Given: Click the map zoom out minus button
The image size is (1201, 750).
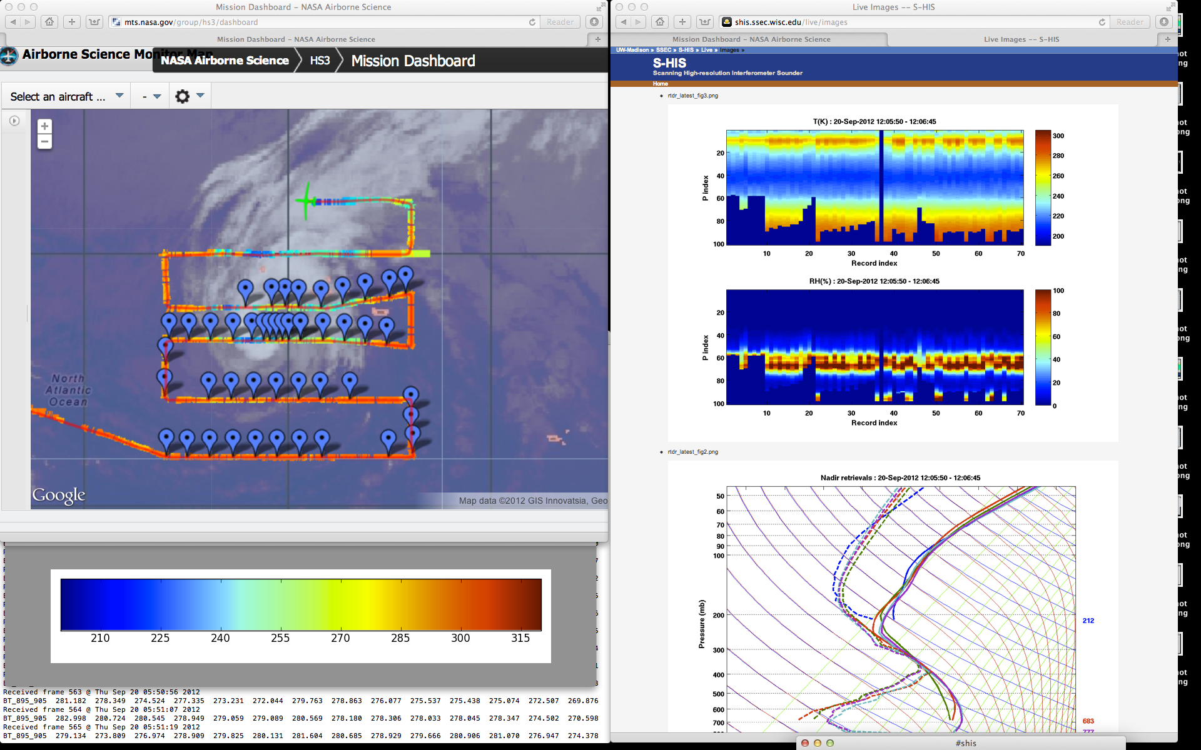Looking at the screenshot, I should 44,142.
